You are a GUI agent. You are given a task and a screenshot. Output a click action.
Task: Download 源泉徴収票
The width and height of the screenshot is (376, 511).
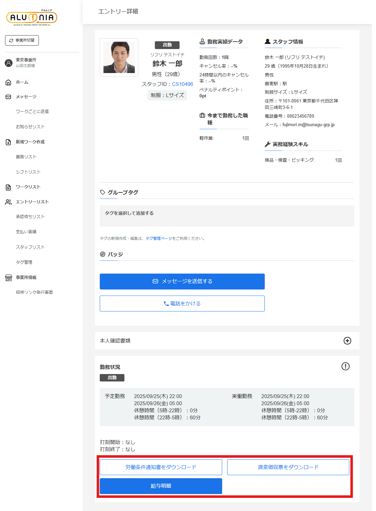coord(288,467)
